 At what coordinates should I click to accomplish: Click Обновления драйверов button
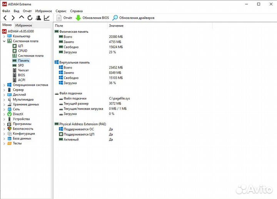coord(133,18)
